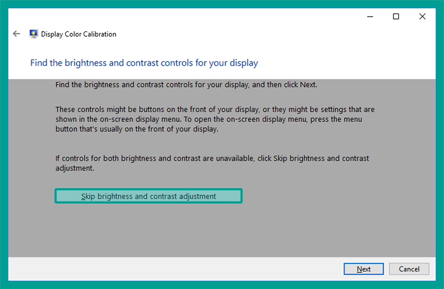Cancel the color calibration wizard
This screenshot has height=289, width=444.
pos(409,269)
